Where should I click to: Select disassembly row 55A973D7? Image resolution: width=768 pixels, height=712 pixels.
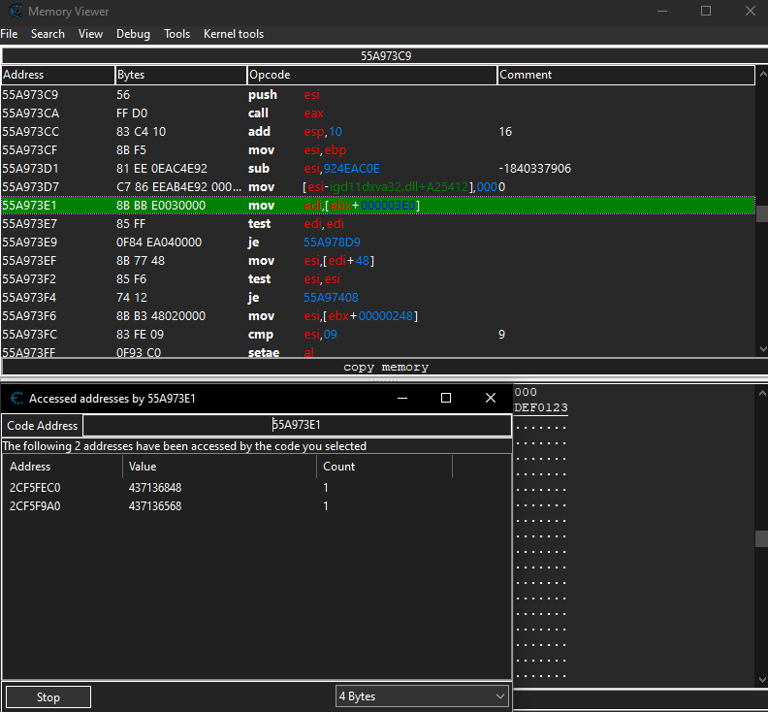tap(378, 187)
